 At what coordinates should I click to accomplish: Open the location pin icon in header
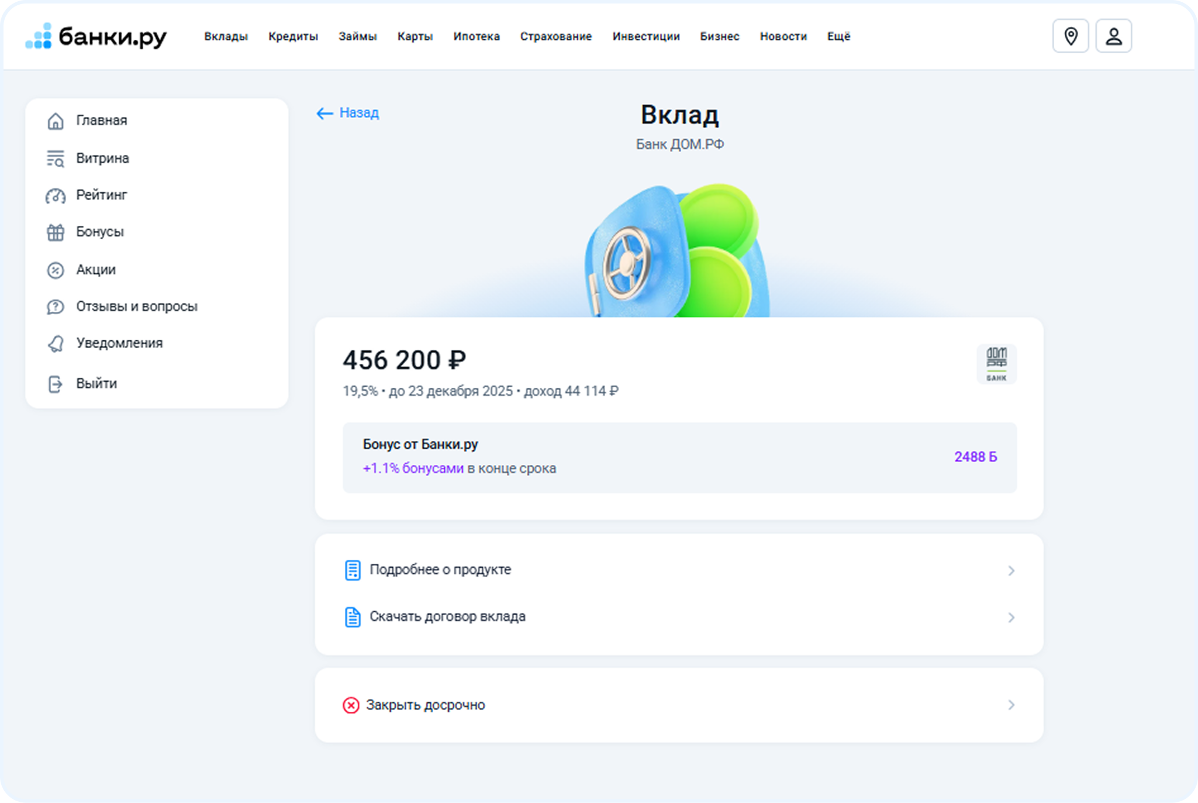click(x=1070, y=36)
